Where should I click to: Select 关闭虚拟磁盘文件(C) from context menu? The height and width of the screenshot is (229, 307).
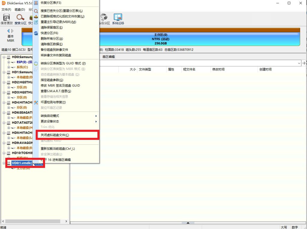(55, 135)
